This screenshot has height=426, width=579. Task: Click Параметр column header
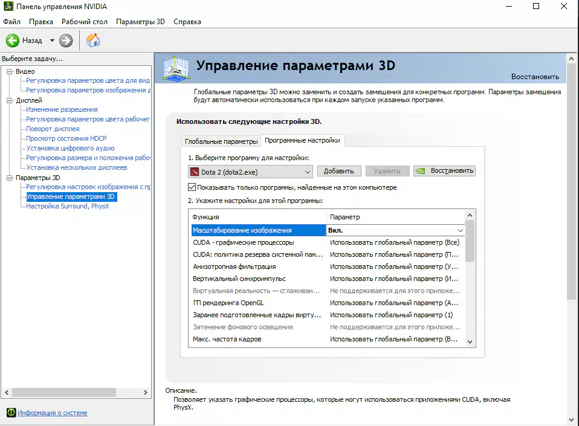point(396,217)
